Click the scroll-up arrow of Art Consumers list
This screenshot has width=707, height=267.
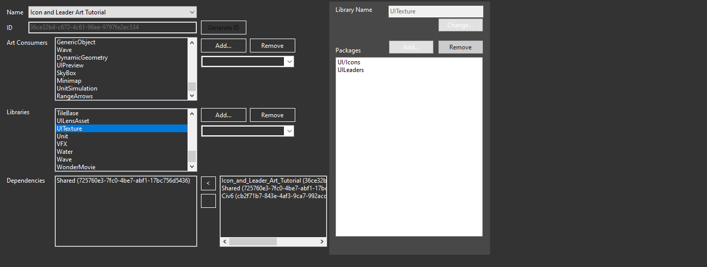click(192, 42)
